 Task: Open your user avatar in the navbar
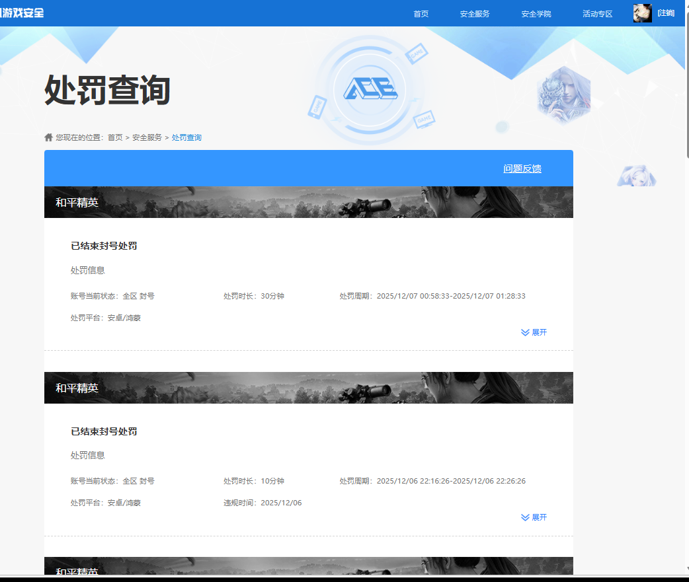click(x=642, y=13)
